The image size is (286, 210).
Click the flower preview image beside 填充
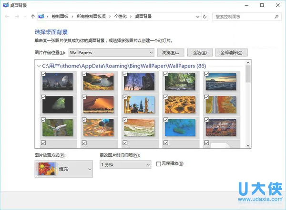tap(46, 169)
